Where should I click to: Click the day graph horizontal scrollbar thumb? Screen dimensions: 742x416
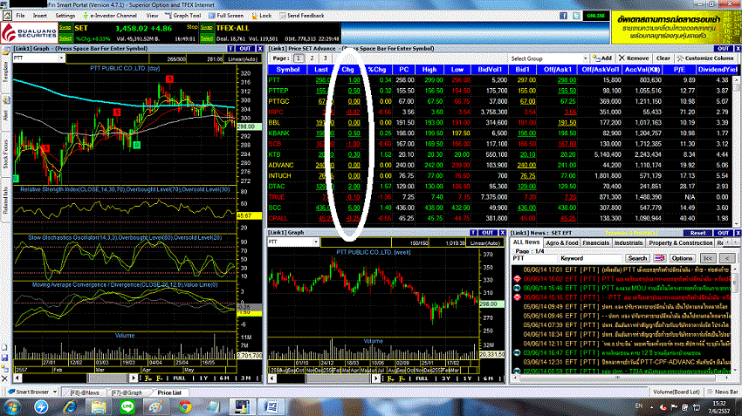pyautogui.click(x=108, y=378)
